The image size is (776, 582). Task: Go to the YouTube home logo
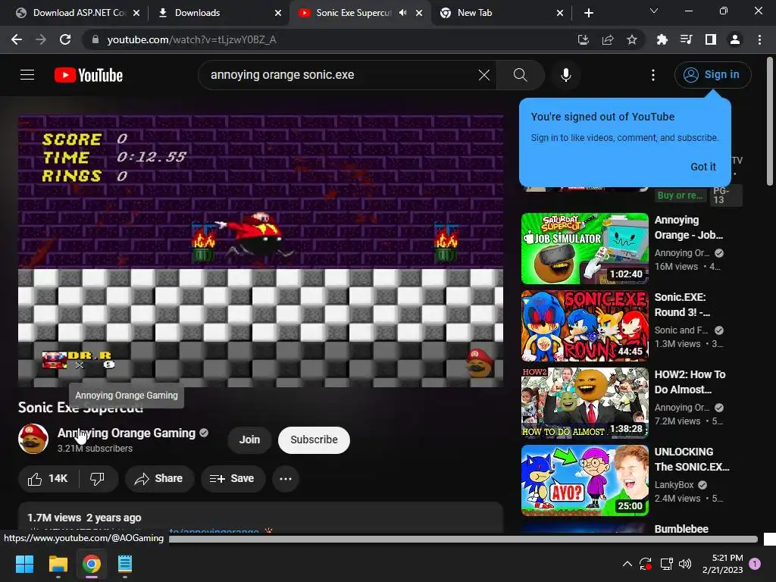tap(89, 75)
